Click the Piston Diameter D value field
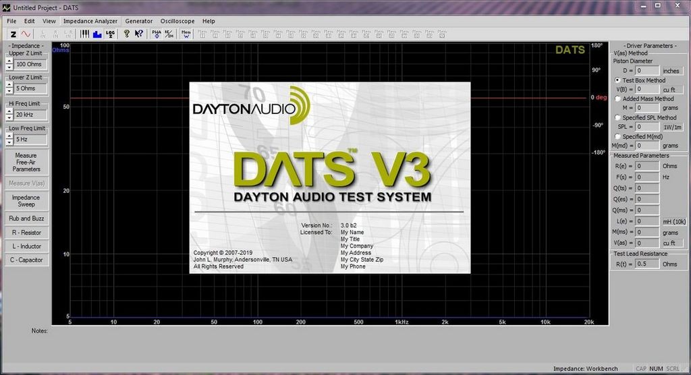 (x=647, y=71)
